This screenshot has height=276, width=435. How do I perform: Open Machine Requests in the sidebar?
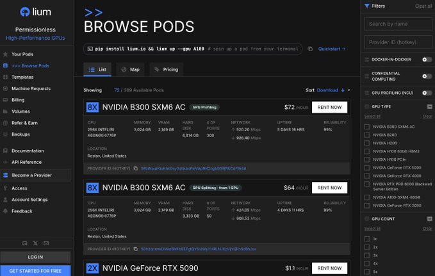click(31, 88)
